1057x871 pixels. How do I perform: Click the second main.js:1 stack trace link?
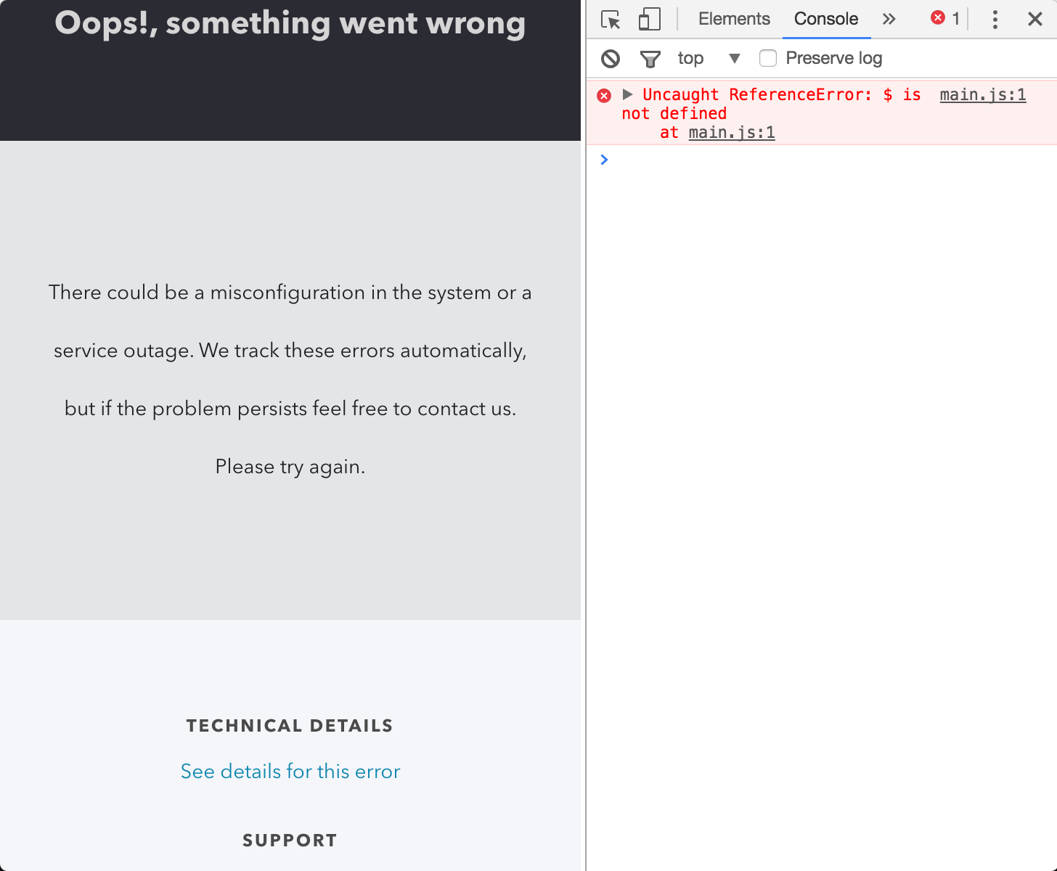731,132
